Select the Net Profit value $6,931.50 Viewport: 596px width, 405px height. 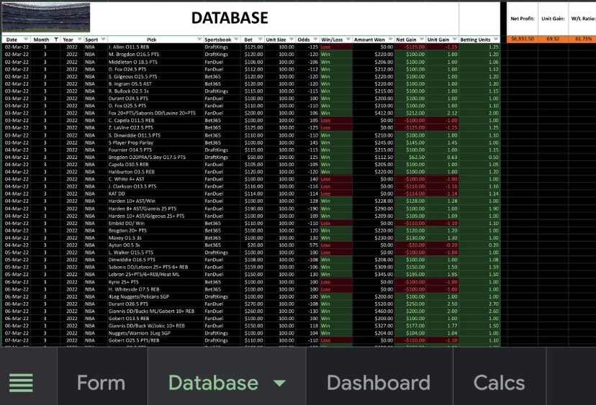click(x=523, y=39)
